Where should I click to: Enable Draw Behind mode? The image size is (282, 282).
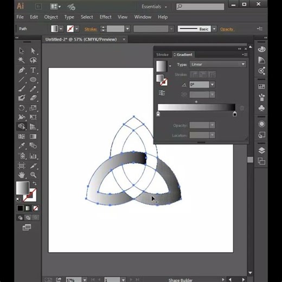click(28, 217)
